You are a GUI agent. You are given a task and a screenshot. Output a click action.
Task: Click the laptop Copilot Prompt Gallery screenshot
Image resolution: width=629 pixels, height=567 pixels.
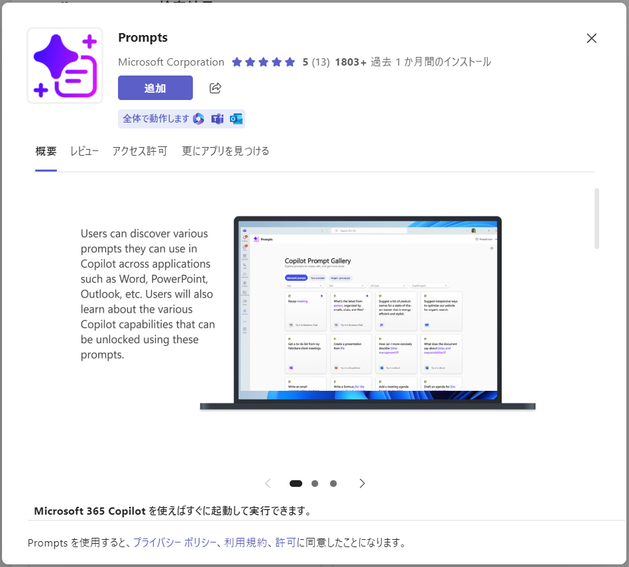tap(367, 313)
